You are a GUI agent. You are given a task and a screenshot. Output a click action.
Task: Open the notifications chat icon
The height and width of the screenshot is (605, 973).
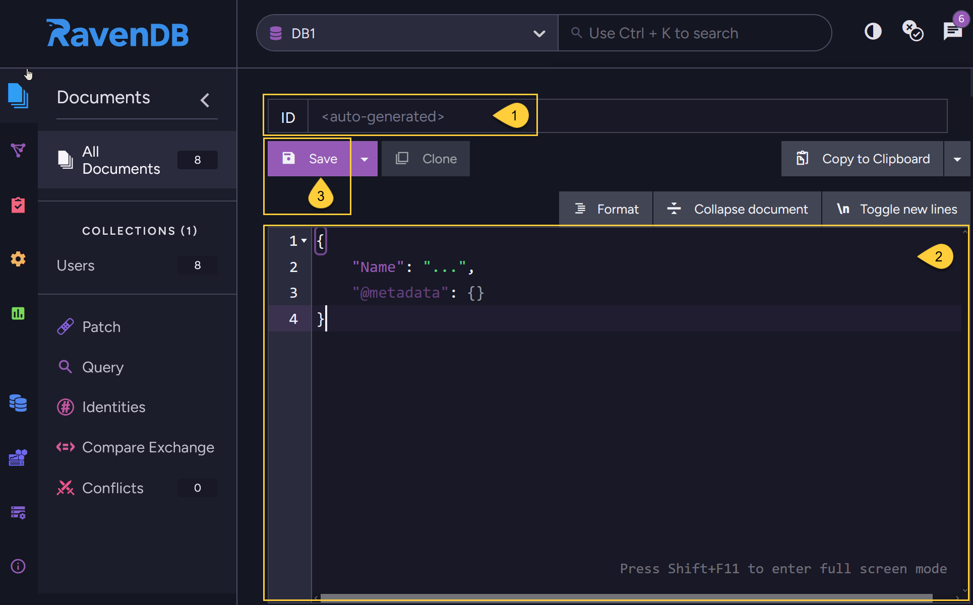click(953, 31)
